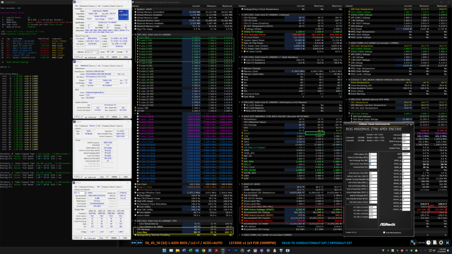This screenshot has width=452, height=254.
Task: Click the taskbar clock showing date and time
Action: point(441,250)
